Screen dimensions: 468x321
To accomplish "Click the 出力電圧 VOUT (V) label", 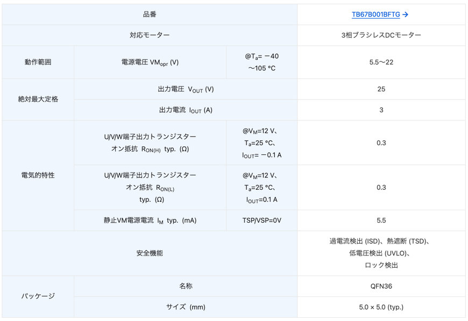I will 186,89.
